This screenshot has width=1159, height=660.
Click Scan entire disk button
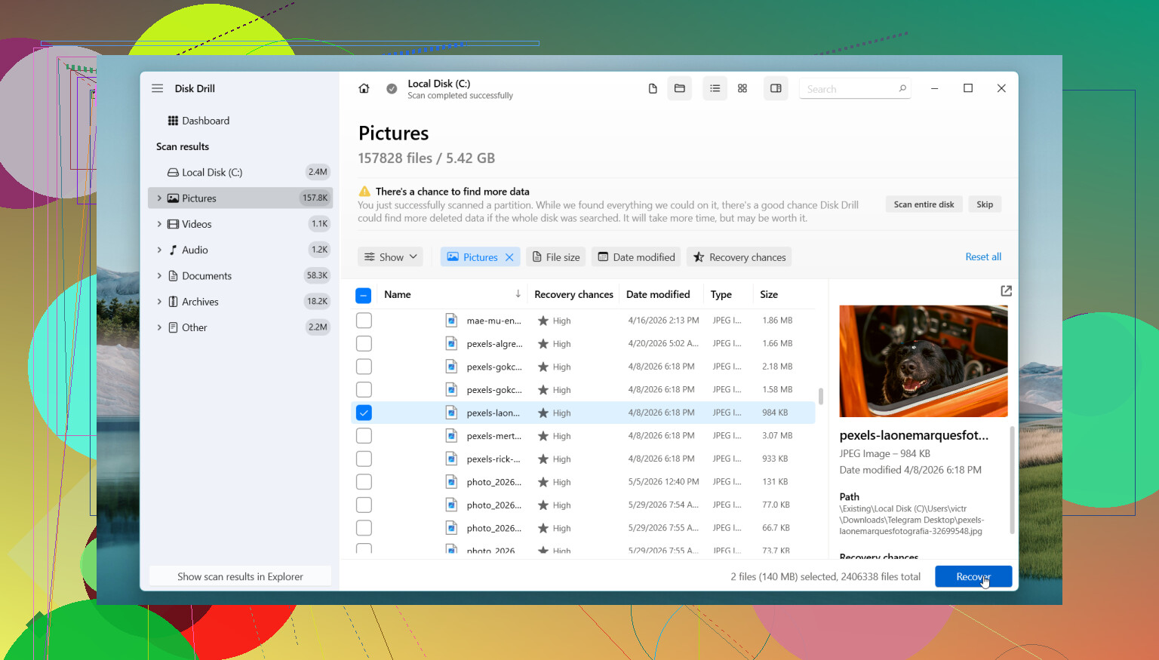click(x=924, y=204)
